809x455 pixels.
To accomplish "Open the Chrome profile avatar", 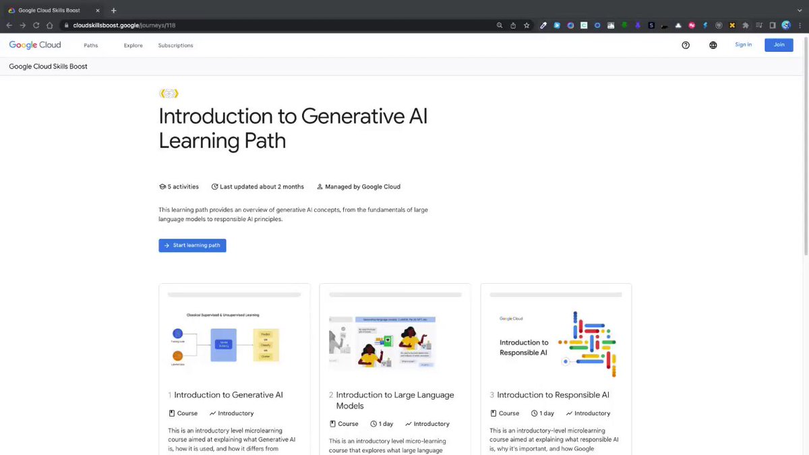I will [x=786, y=25].
